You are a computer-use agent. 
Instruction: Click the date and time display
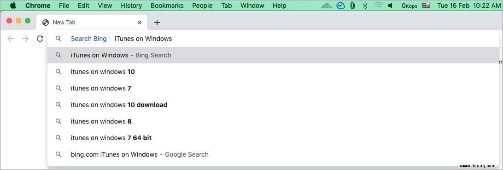(x=469, y=6)
